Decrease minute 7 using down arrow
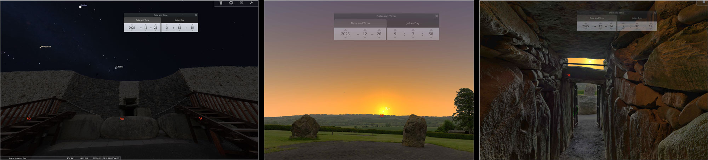Image resolution: width=708 pixels, height=160 pixels. pyautogui.click(x=413, y=38)
